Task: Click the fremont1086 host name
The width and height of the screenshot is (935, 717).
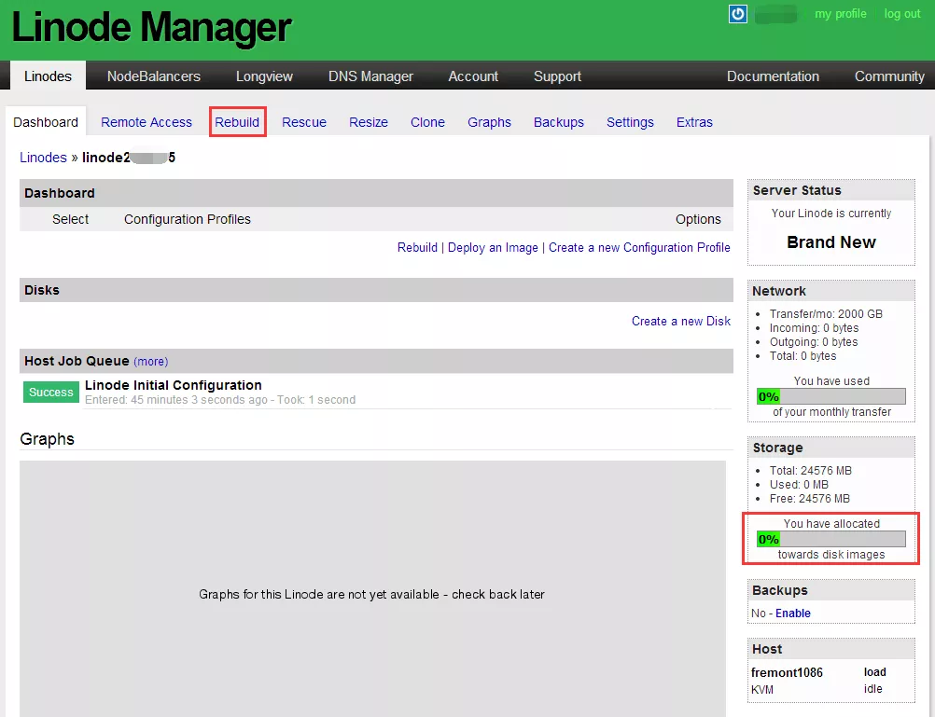Action: point(787,672)
